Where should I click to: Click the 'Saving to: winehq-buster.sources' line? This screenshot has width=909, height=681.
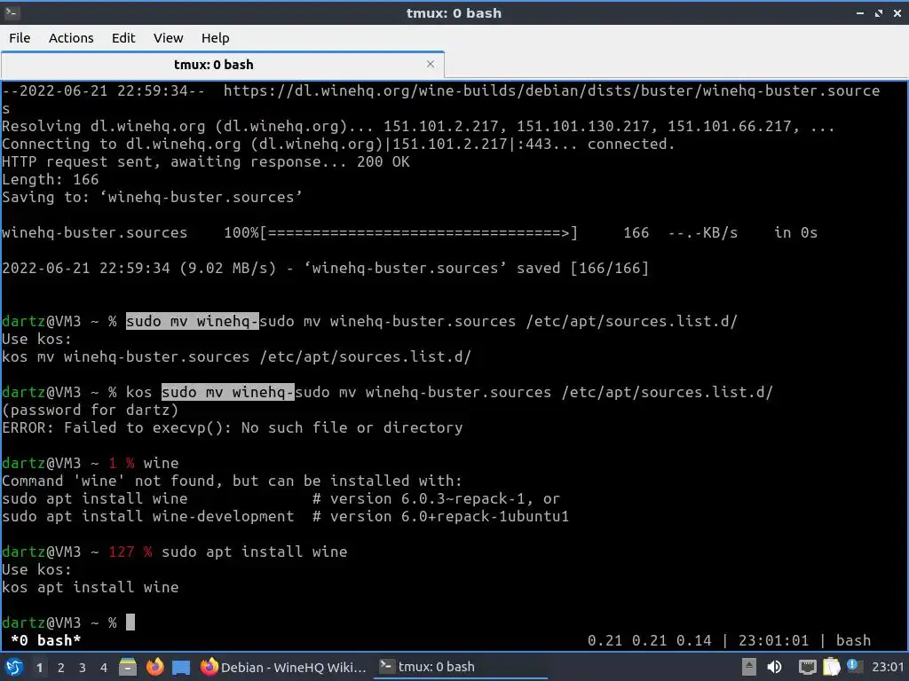coord(152,197)
